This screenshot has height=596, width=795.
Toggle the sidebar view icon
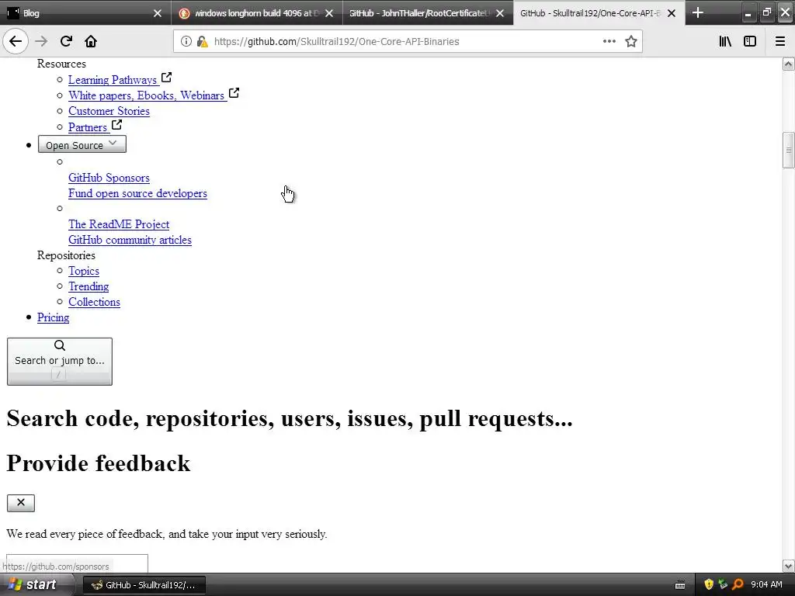click(x=750, y=41)
